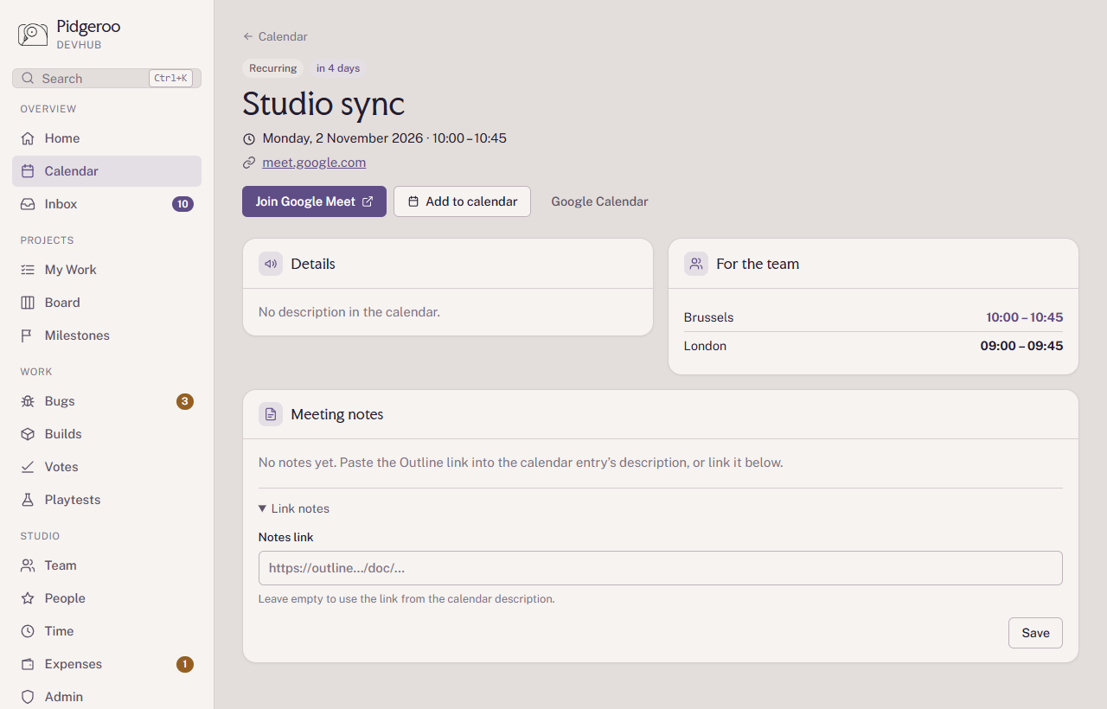1107x709 pixels.
Task: Click the Join Google Meet button
Action: 314,201
